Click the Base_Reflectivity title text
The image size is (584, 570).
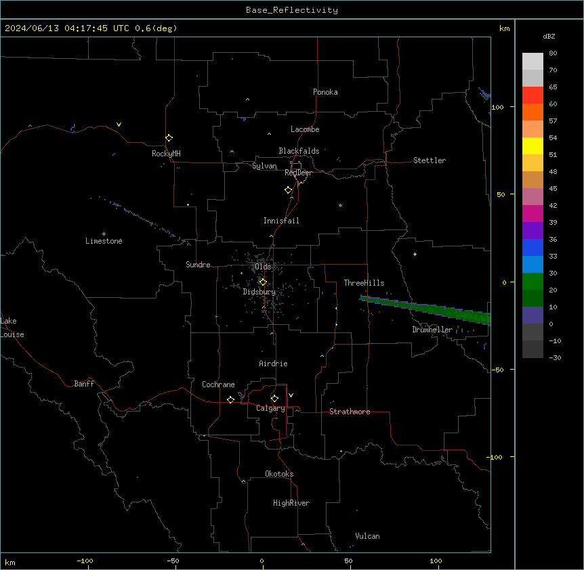292,10
